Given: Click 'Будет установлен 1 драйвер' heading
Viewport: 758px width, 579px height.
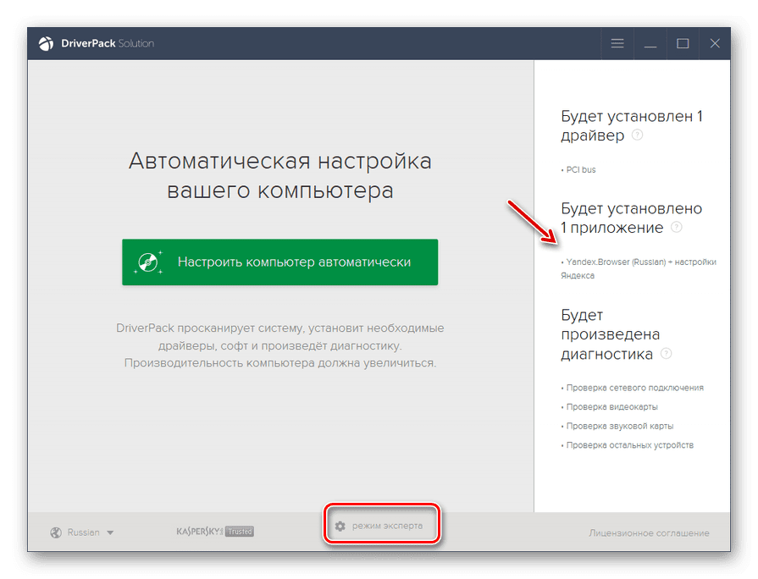Looking at the screenshot, I should (632, 125).
